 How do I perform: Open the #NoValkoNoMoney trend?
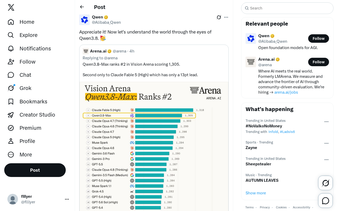(x=264, y=126)
